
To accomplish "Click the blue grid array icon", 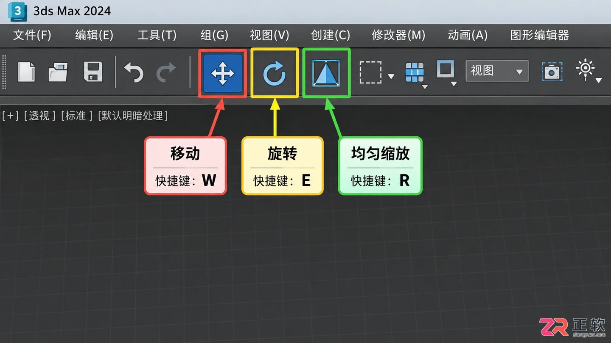I will (x=415, y=72).
